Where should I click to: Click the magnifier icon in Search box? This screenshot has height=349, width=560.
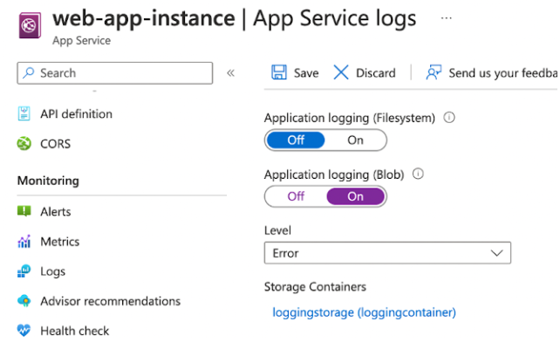coord(29,73)
